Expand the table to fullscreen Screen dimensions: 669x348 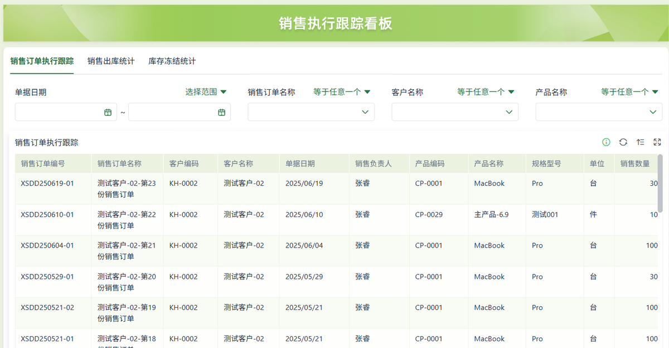tap(657, 142)
